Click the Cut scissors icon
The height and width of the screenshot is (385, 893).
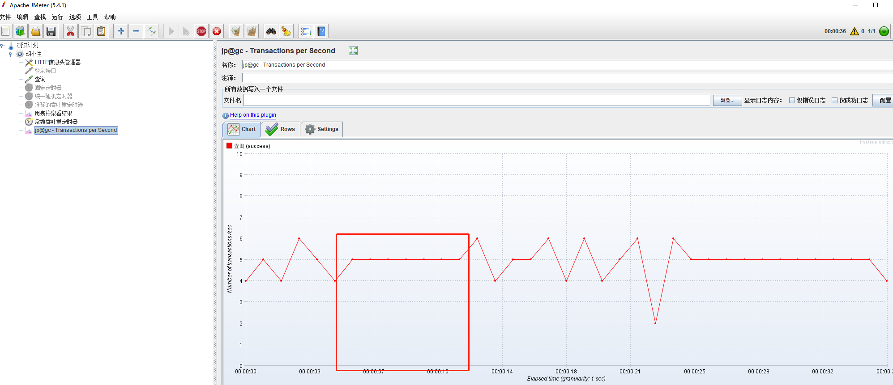point(71,31)
